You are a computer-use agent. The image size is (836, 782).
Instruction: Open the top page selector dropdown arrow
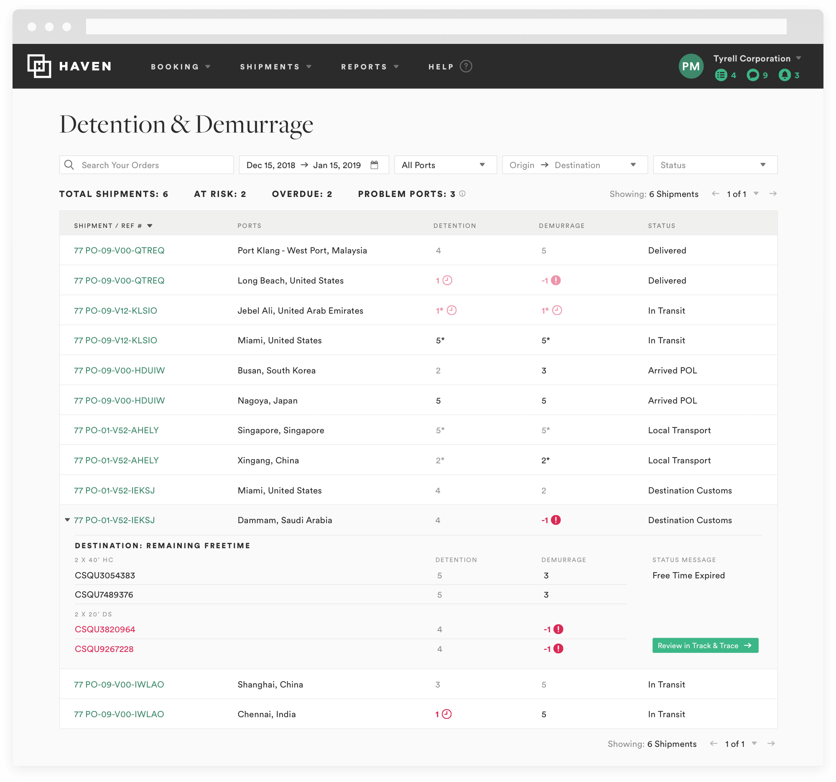tap(756, 194)
